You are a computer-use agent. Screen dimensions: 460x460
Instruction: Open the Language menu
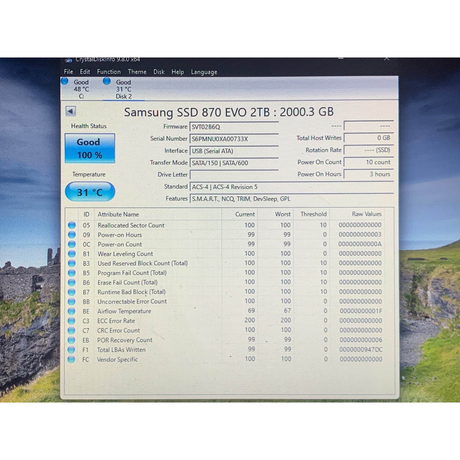204,72
